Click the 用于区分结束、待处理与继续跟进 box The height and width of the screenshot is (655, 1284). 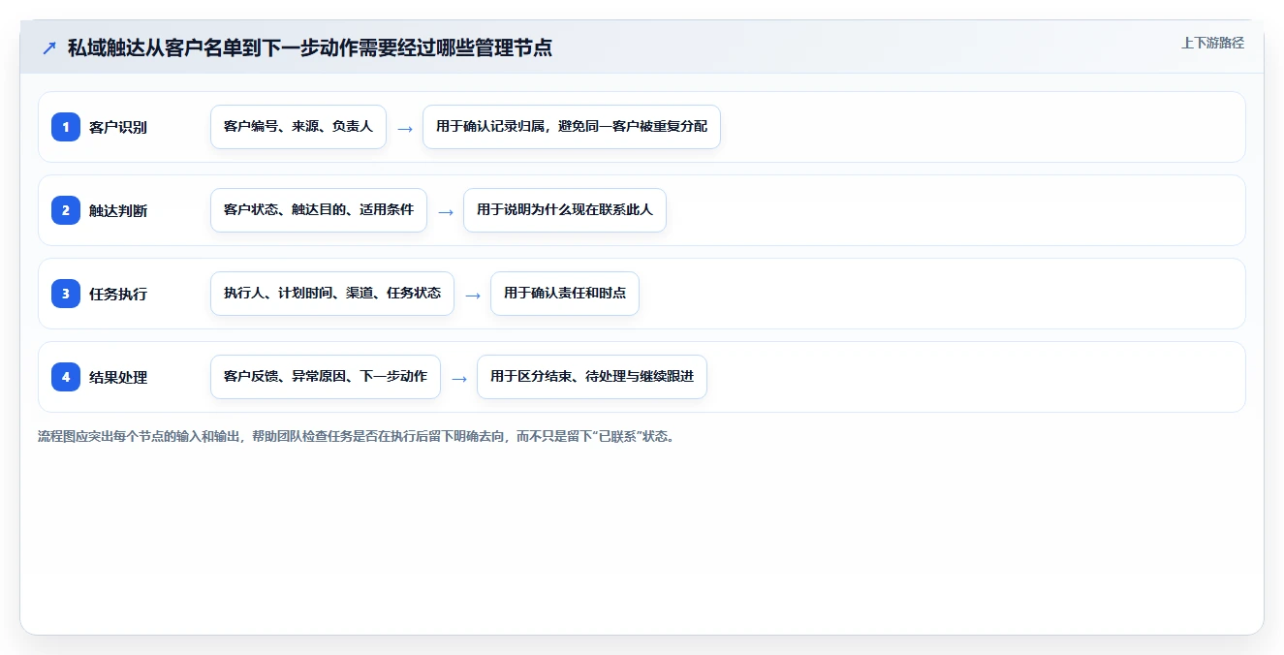tap(592, 377)
